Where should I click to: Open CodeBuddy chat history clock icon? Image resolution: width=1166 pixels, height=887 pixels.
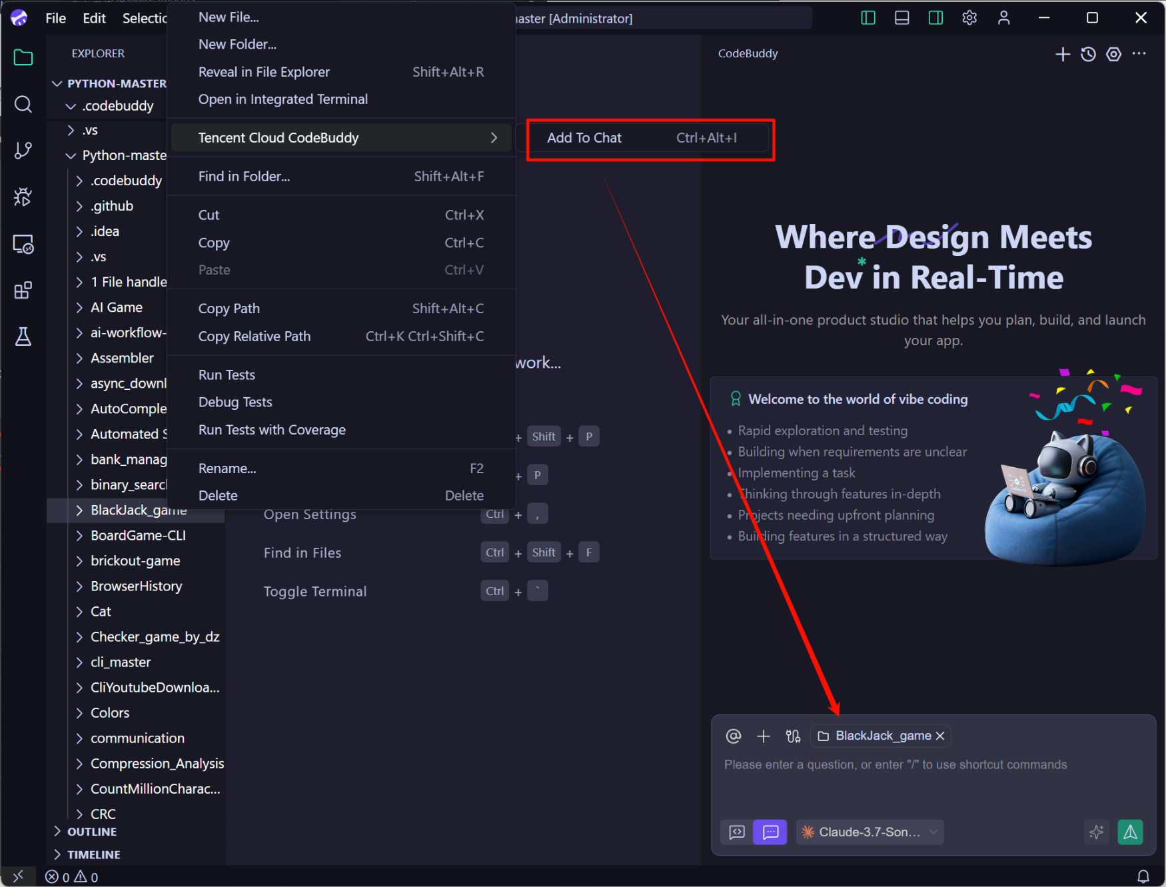(1088, 54)
